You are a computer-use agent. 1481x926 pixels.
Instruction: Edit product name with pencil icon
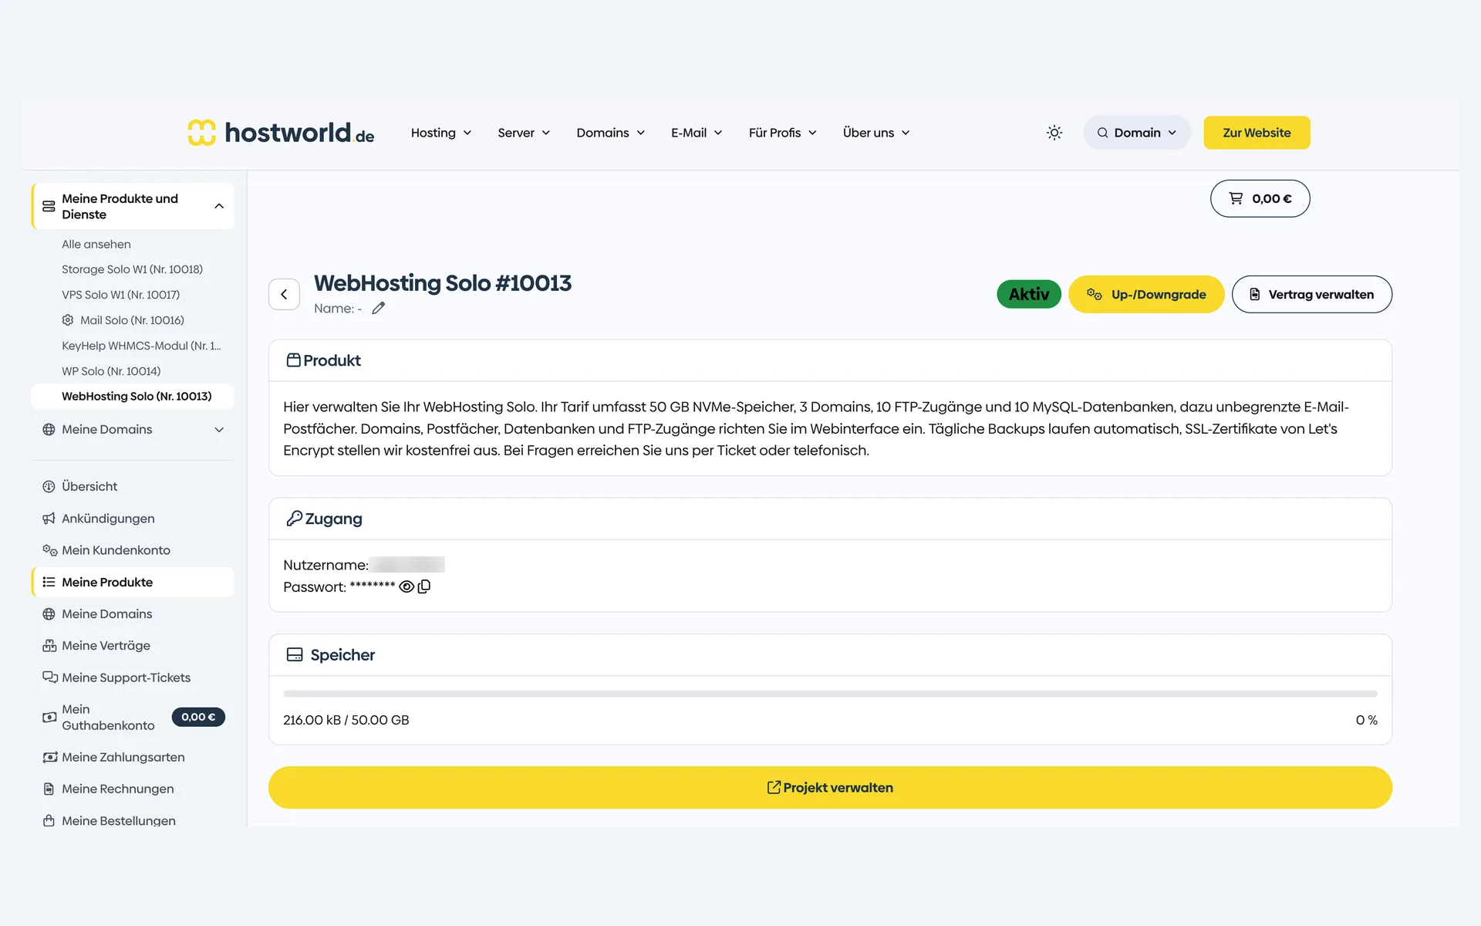coord(378,308)
